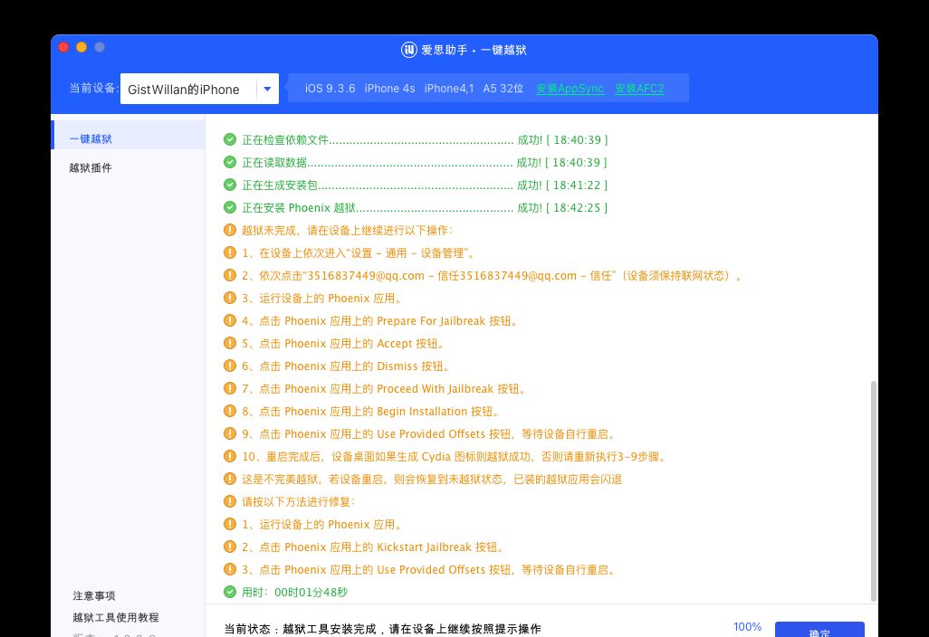The image size is (929, 637).
Task: Select the 这是不完美越狱 notice text
Action: pos(432,479)
